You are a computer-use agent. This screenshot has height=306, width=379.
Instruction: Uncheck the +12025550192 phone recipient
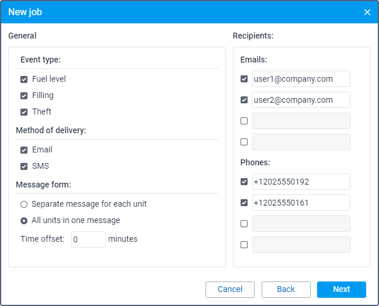[x=244, y=182]
